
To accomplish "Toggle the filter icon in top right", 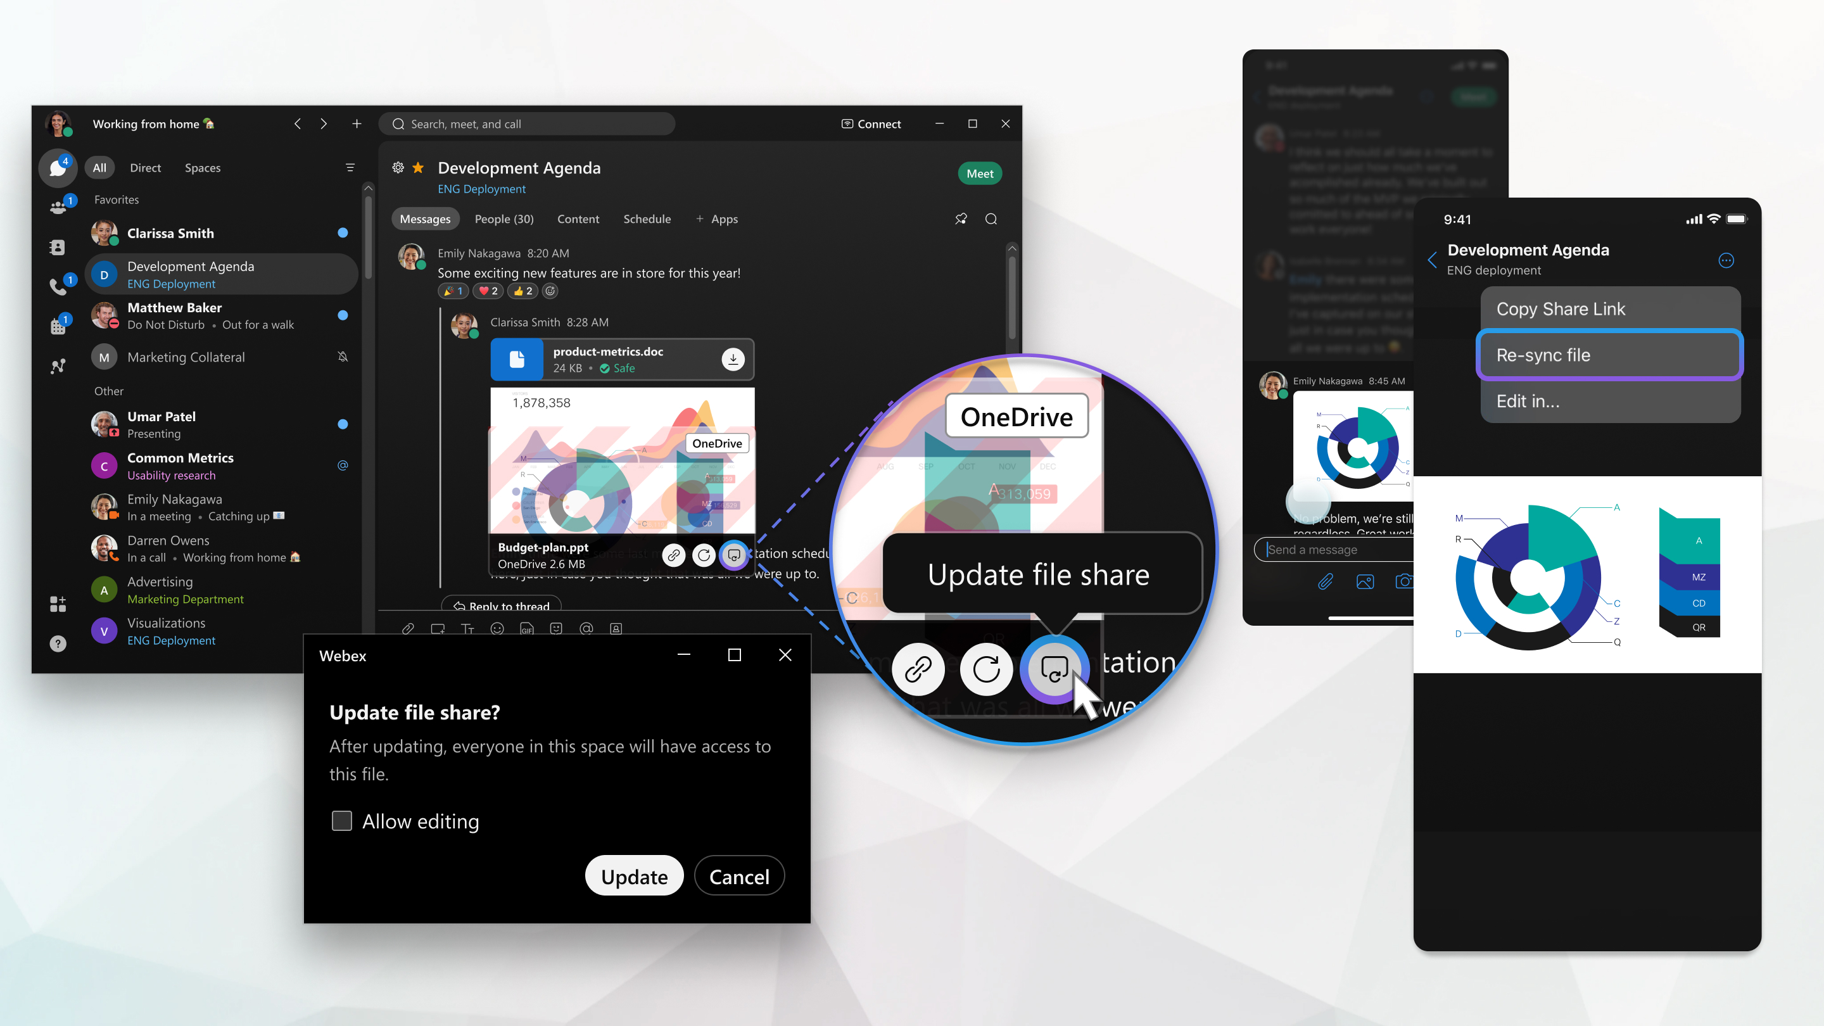I will point(351,168).
